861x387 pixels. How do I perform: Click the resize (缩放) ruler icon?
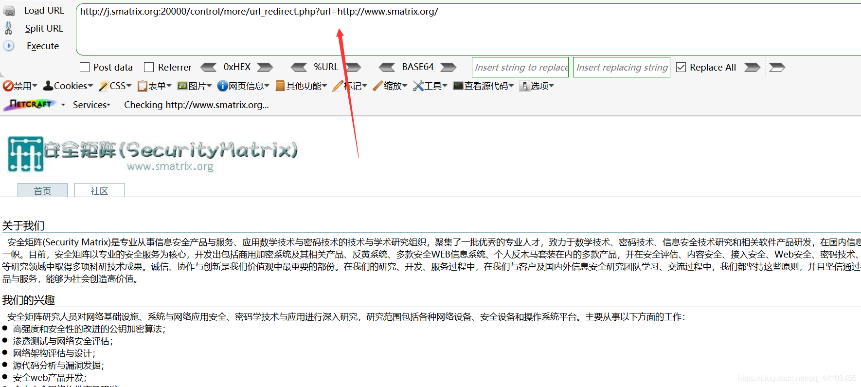(377, 86)
